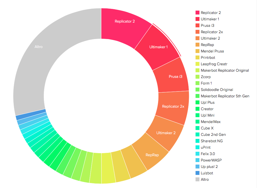This screenshot has width=257, height=188.
Task: Click the Zcorp legend color swatch
Action: (x=197, y=77)
